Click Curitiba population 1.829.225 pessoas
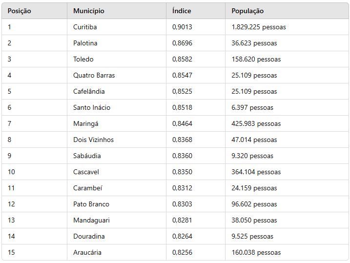This screenshot has height=263, width=350. pos(259,27)
